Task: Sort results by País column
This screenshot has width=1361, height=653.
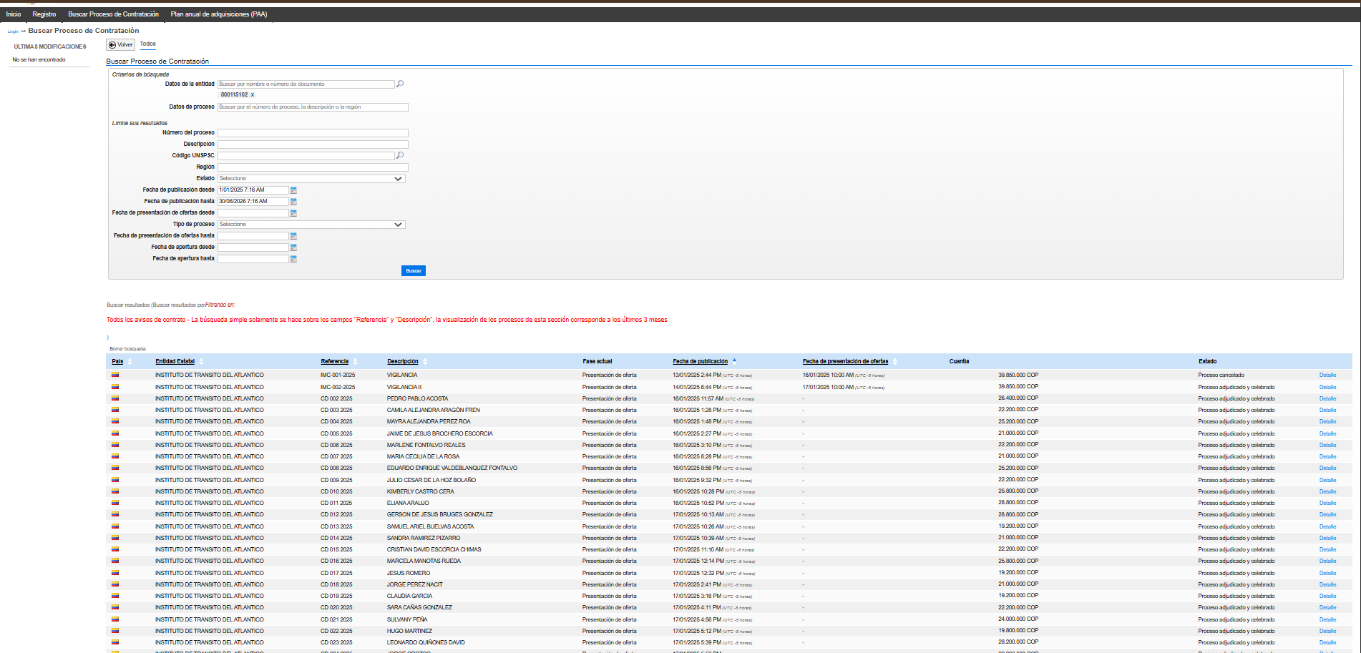Action: (x=117, y=361)
